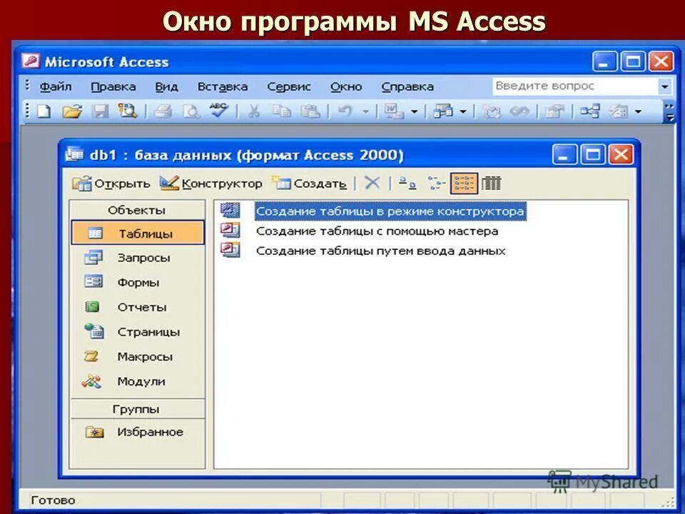Open the 'Введите вопрос' dropdown arrow
685x514 pixels.
point(664,86)
